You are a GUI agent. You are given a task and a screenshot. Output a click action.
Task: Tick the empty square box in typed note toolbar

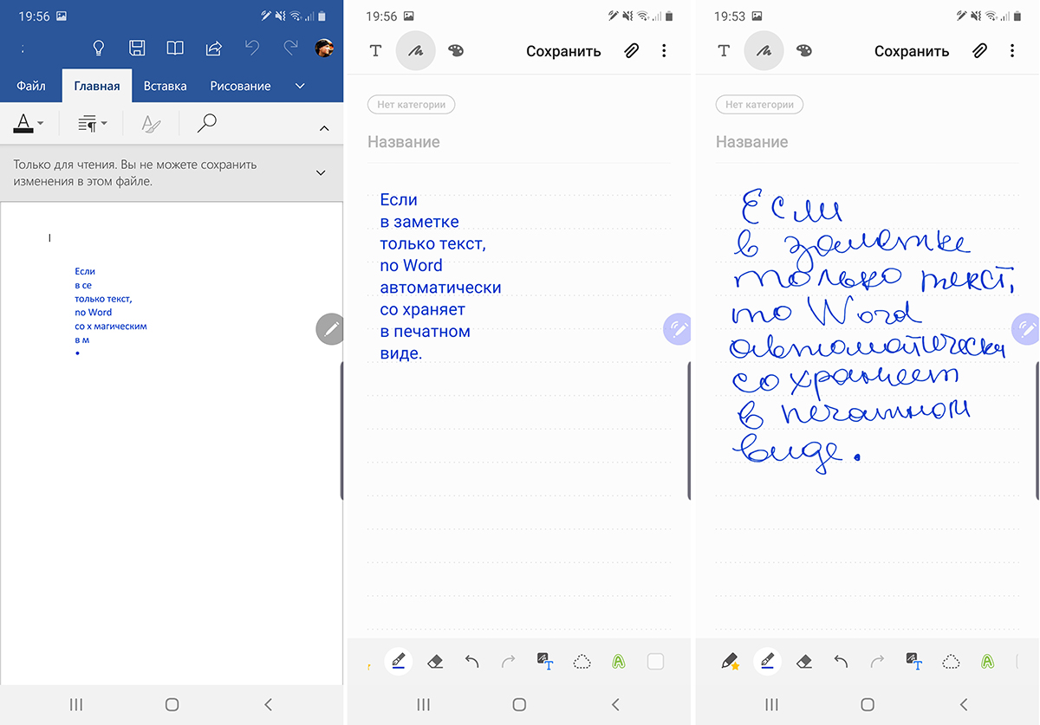click(x=655, y=662)
